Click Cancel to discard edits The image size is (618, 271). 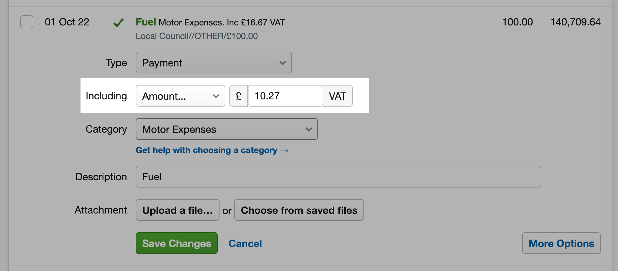(245, 243)
